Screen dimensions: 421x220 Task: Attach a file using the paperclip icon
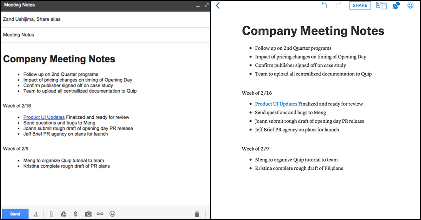[51, 214]
